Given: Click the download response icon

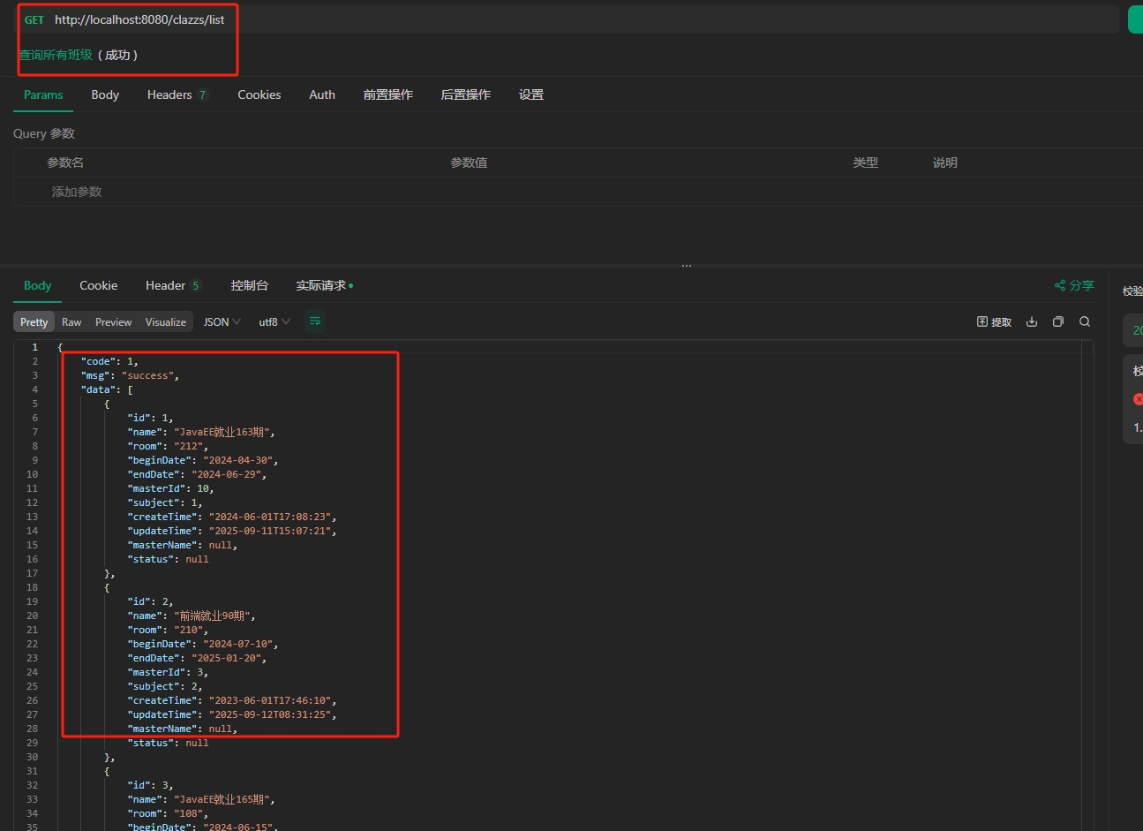Looking at the screenshot, I should point(1031,321).
